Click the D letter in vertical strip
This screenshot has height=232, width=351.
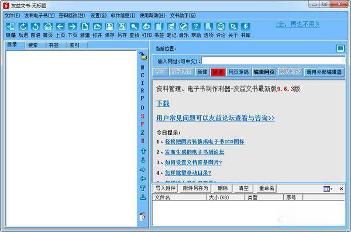click(x=142, y=108)
